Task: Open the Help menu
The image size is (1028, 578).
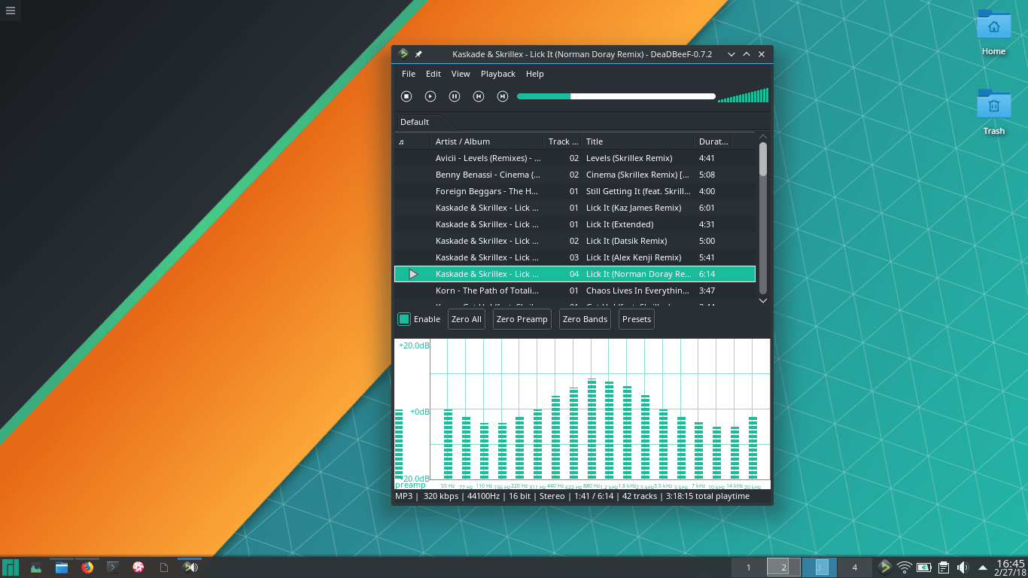Action: (535, 74)
